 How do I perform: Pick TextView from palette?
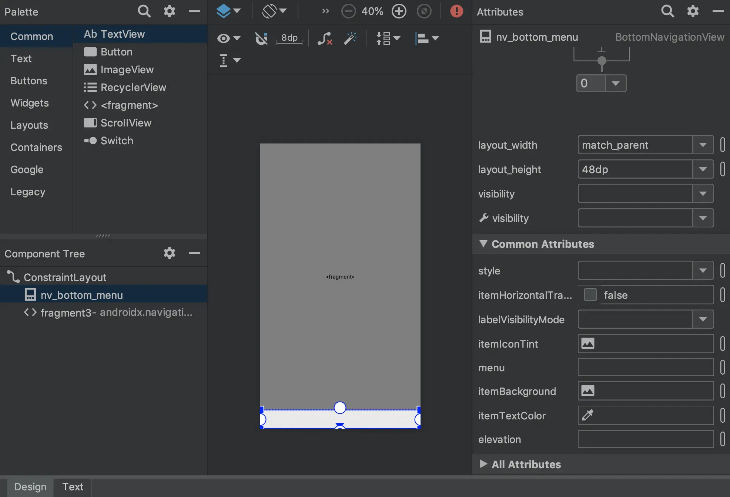pos(141,34)
